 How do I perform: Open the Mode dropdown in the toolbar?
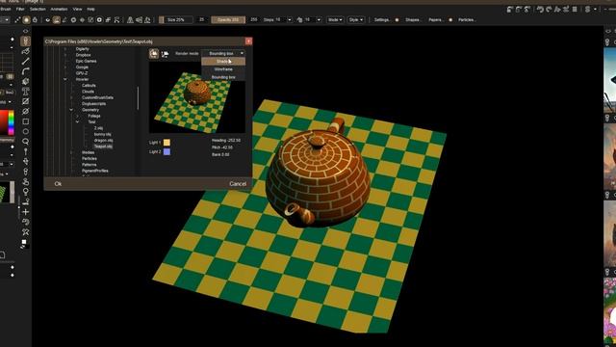tap(335, 19)
